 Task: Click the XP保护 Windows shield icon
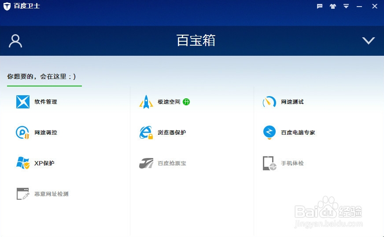point(23,163)
